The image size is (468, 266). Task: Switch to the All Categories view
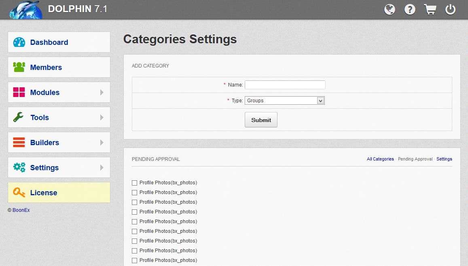380,159
